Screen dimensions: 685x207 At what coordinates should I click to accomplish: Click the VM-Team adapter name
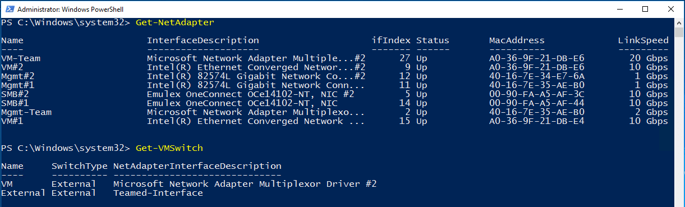pyautogui.click(x=21, y=58)
